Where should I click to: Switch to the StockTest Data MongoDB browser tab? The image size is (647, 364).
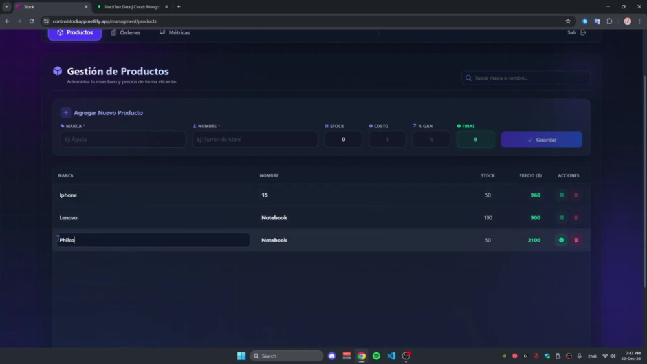coord(131,7)
